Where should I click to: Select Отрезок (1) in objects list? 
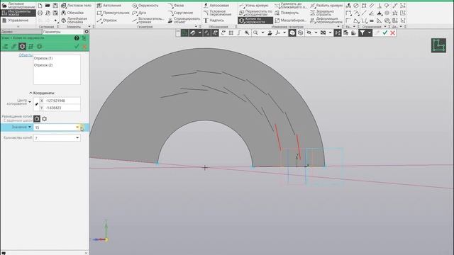click(43, 58)
